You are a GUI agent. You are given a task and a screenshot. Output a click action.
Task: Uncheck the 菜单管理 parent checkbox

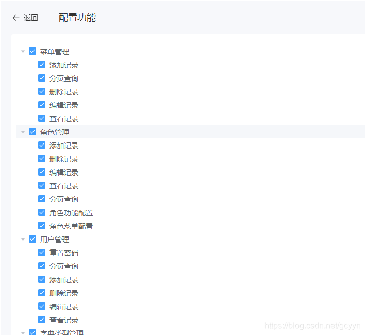coord(32,51)
